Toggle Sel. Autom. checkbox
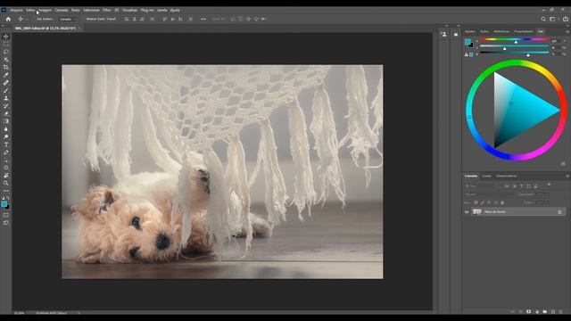 pos(35,19)
